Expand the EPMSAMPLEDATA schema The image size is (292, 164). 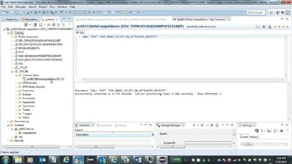point(12,49)
